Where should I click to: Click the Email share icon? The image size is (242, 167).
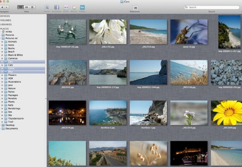[47, 7]
